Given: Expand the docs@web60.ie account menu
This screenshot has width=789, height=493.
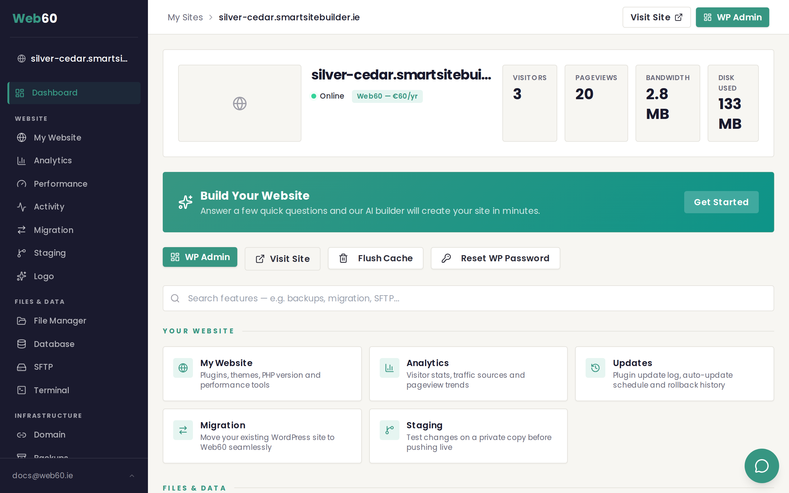Looking at the screenshot, I should (74, 475).
